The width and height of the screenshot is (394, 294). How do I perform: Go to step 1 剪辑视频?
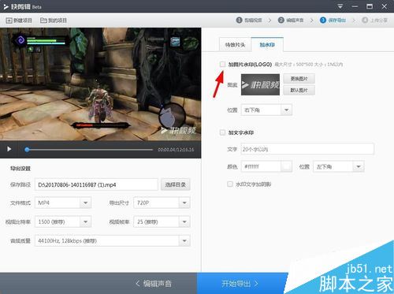249,20
